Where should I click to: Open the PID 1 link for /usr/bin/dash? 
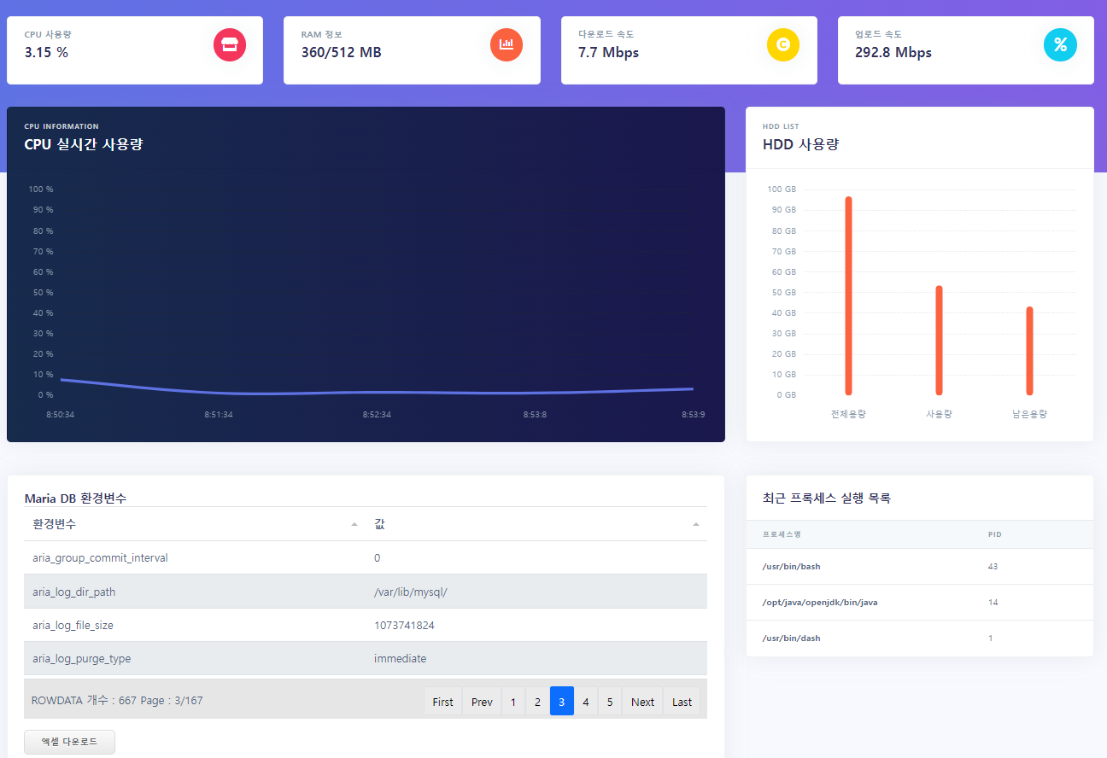990,638
